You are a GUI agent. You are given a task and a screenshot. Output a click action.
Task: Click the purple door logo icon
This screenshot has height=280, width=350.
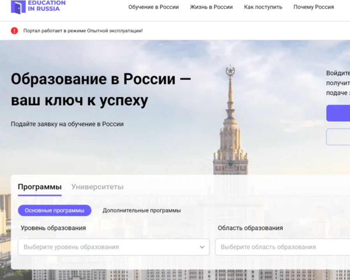point(18,7)
